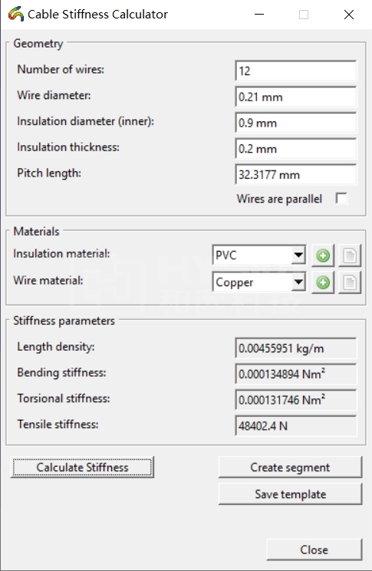Screen dimensions: 372x571
Task: Expand the Wire material Copper dropdown
Action: pos(298,282)
